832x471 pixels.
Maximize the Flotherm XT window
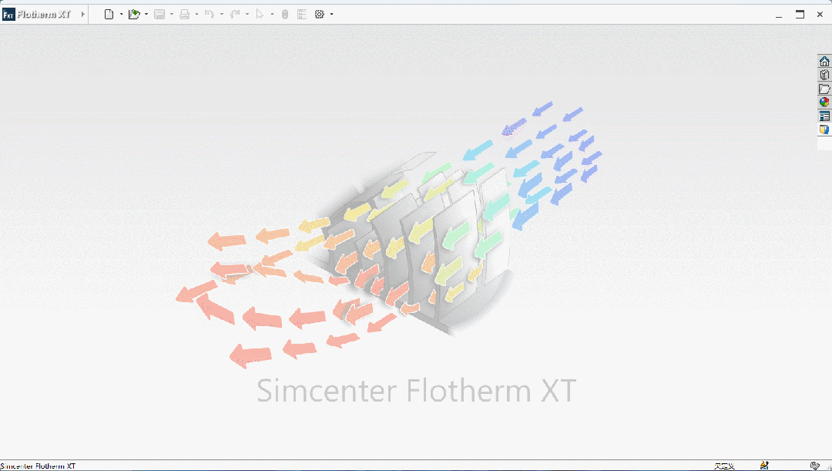[x=800, y=15]
